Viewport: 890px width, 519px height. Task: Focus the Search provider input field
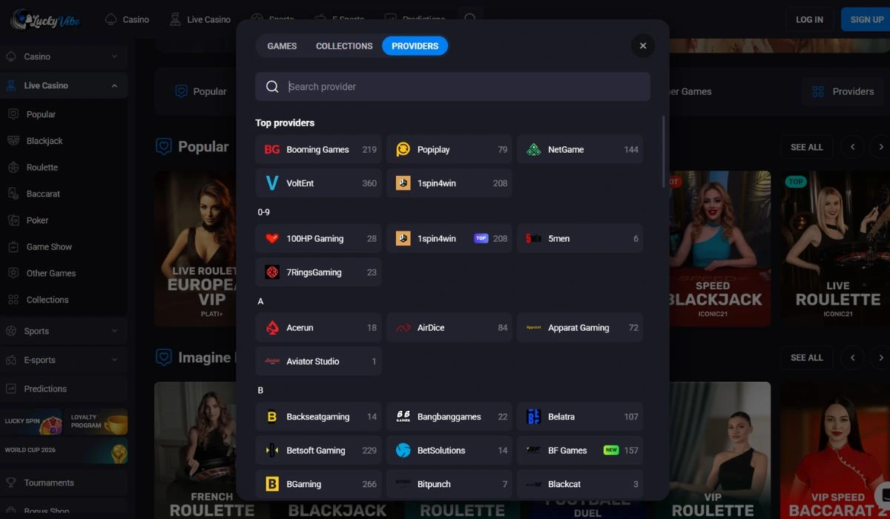click(x=452, y=87)
